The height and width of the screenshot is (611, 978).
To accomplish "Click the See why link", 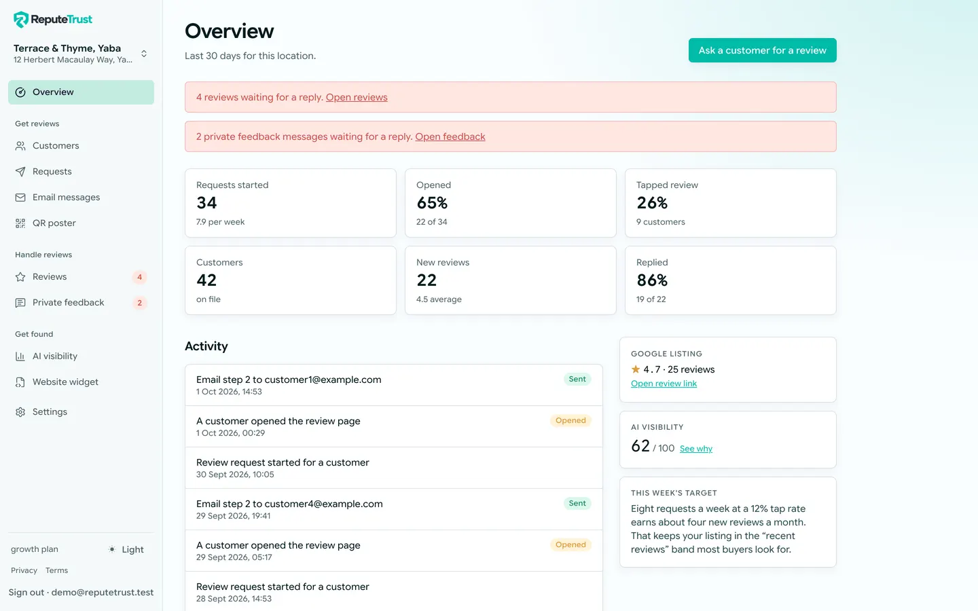I will 696,449.
